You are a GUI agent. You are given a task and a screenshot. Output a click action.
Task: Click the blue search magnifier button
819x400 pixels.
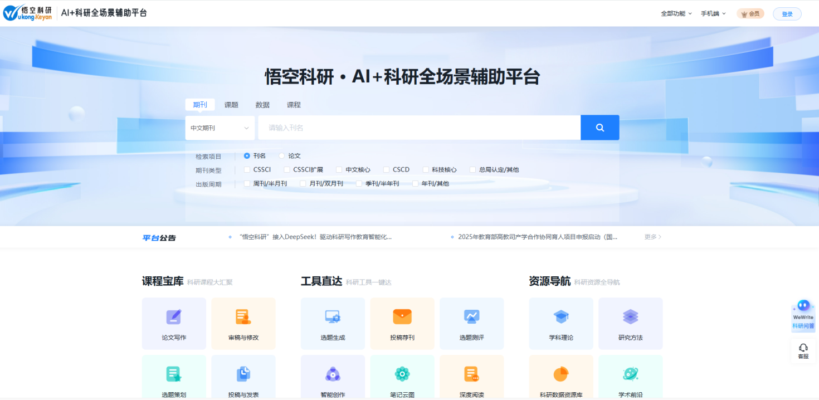pos(599,128)
